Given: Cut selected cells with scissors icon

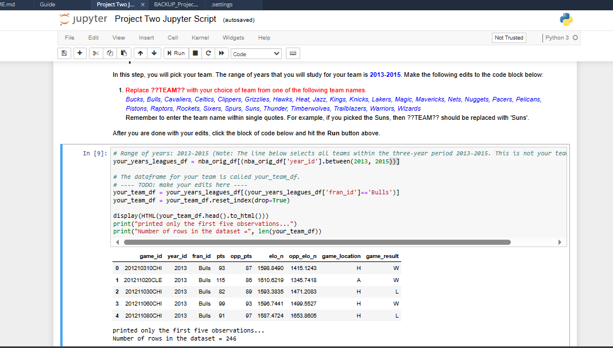Looking at the screenshot, I should [x=96, y=53].
